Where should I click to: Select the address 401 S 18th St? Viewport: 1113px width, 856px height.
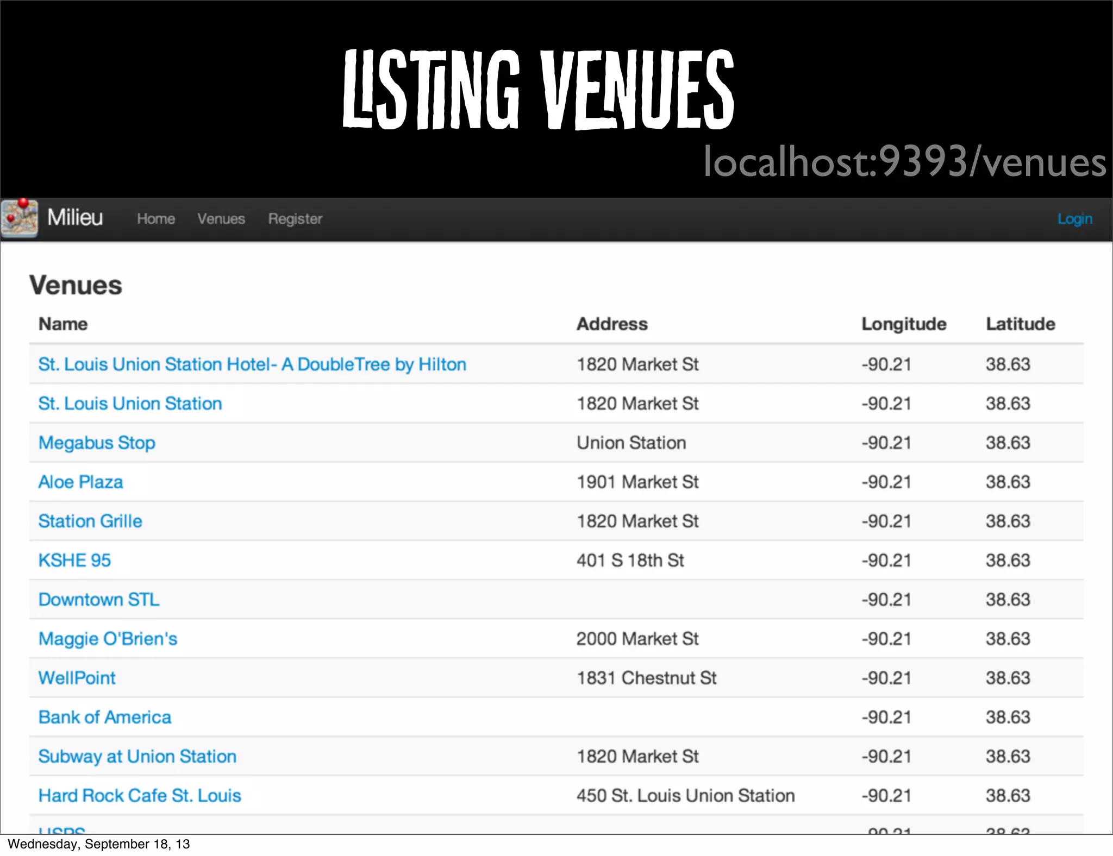pyautogui.click(x=630, y=561)
